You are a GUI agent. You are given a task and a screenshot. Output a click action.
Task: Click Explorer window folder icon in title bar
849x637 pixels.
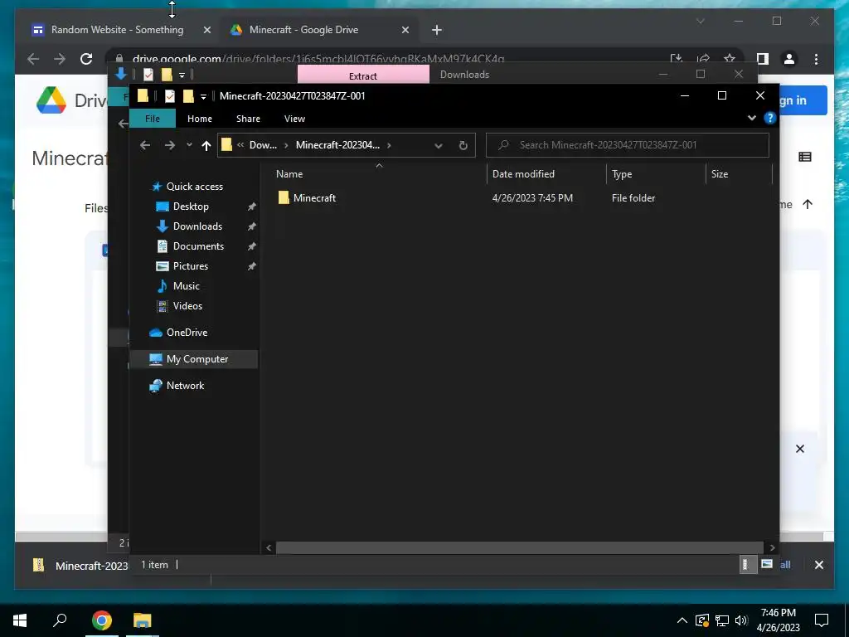coord(143,96)
